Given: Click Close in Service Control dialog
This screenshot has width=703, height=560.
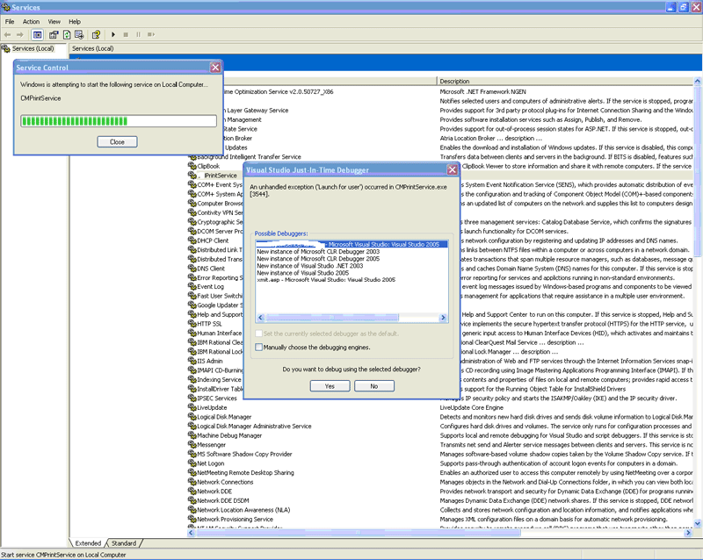Looking at the screenshot, I should [117, 141].
